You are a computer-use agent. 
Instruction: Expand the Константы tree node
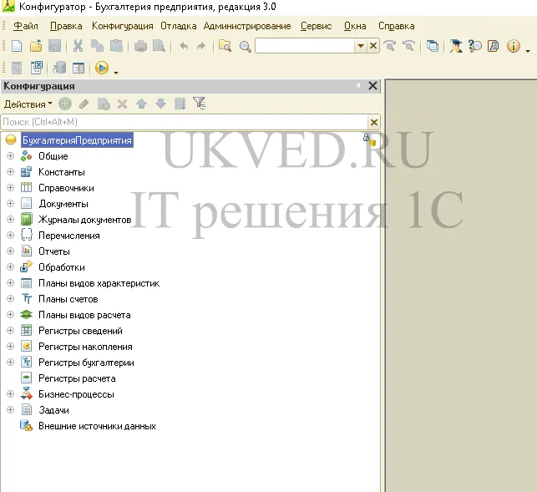pos(10,171)
